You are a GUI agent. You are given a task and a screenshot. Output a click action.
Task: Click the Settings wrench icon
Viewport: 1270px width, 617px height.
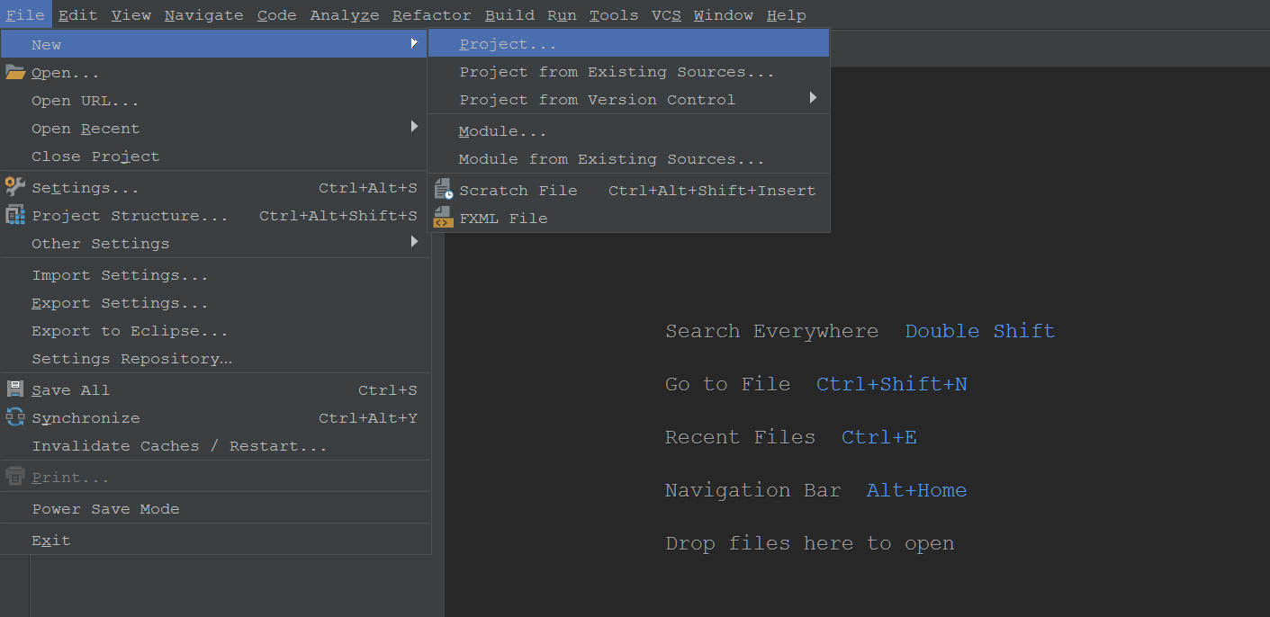tap(15, 187)
